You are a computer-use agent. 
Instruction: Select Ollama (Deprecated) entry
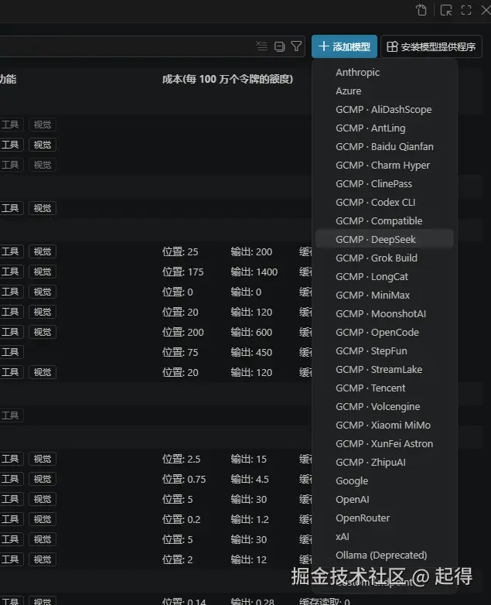coord(384,555)
